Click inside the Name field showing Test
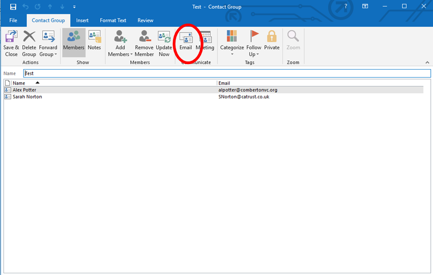 tap(136, 73)
